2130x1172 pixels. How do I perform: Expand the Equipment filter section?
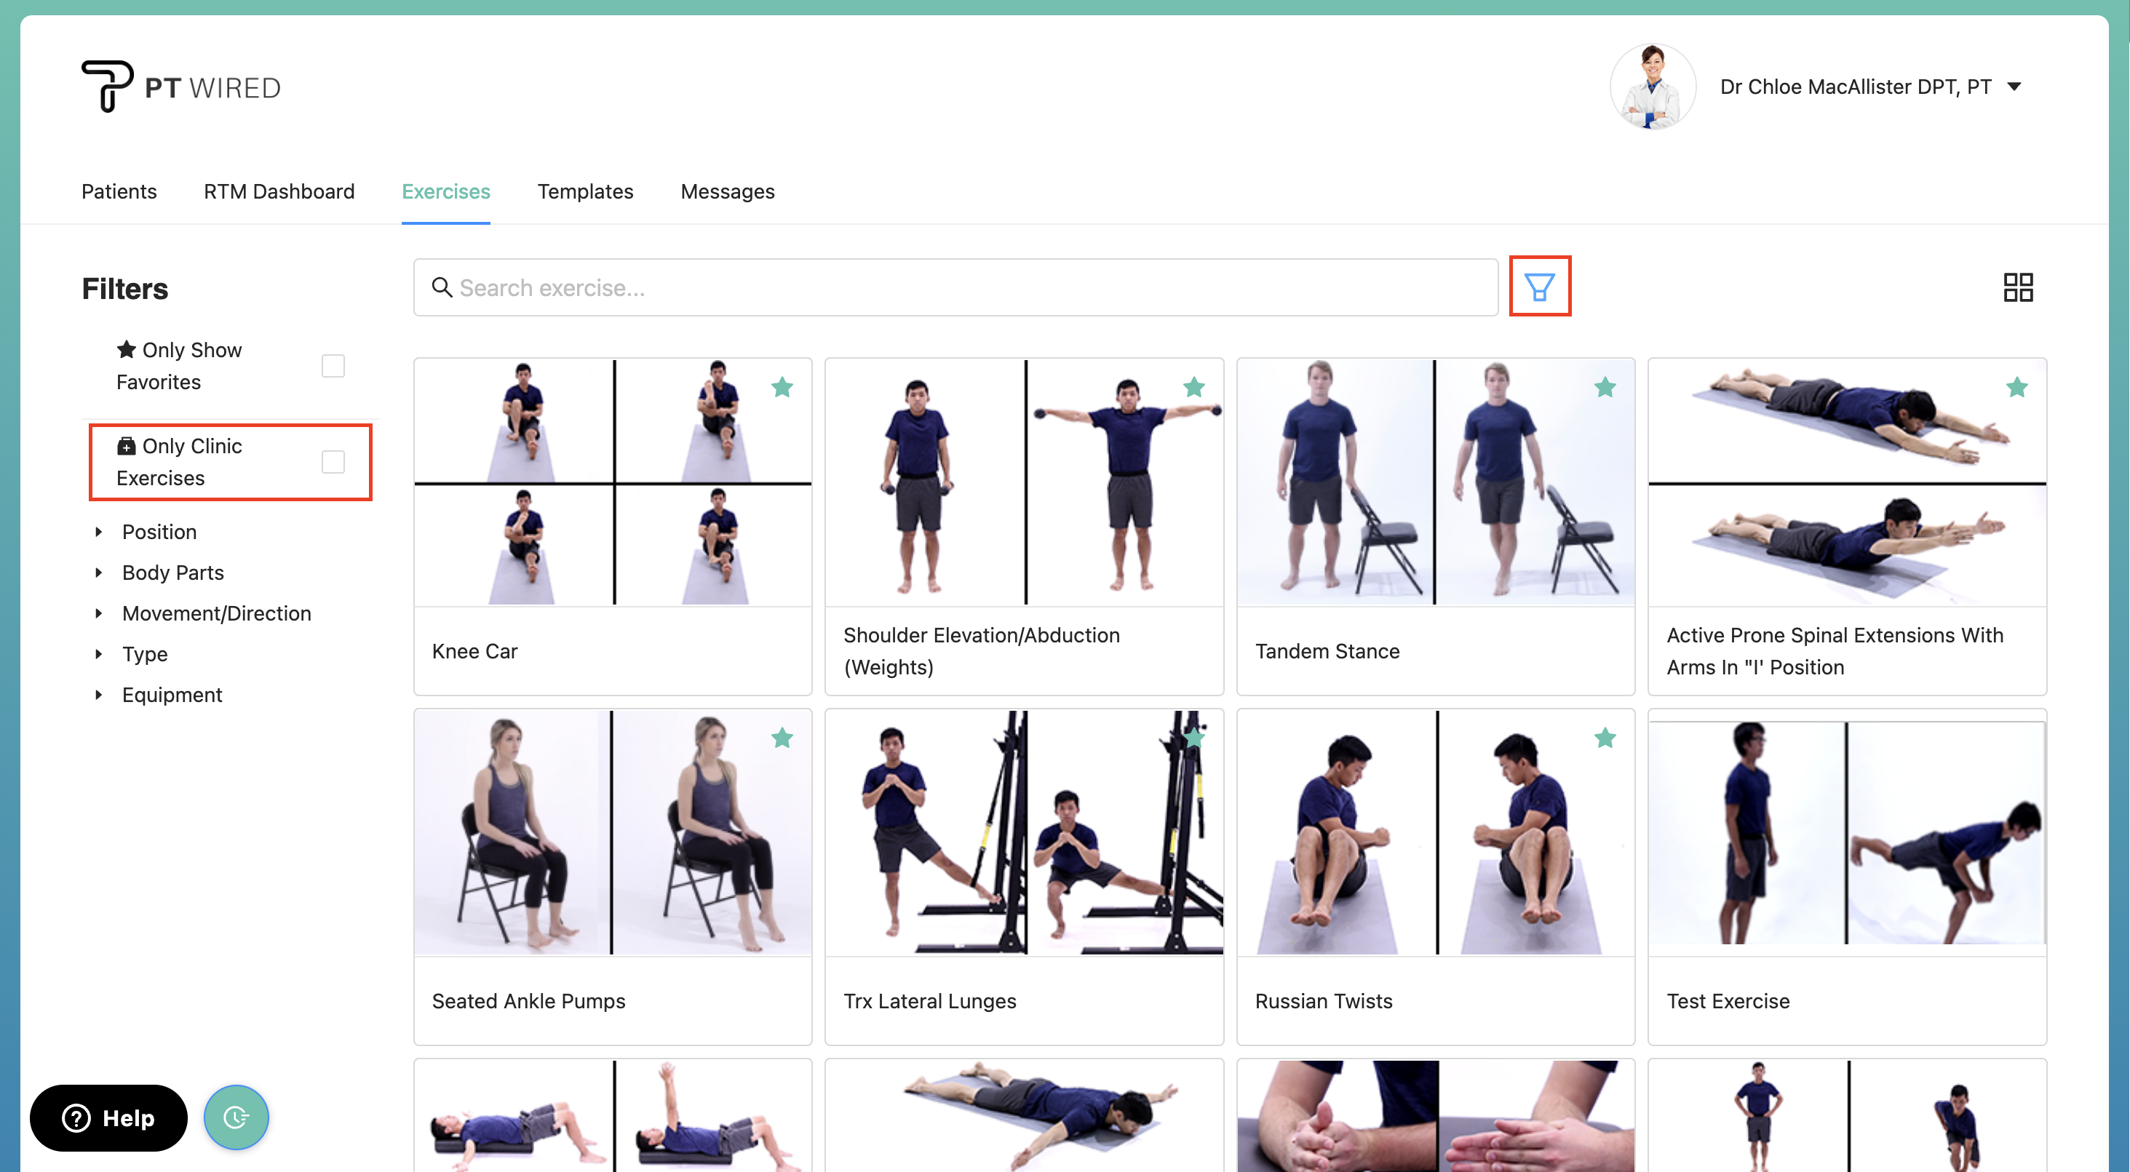click(x=171, y=694)
